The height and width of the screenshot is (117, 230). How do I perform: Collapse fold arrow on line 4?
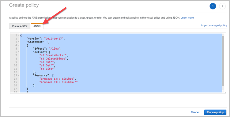coord(18,45)
